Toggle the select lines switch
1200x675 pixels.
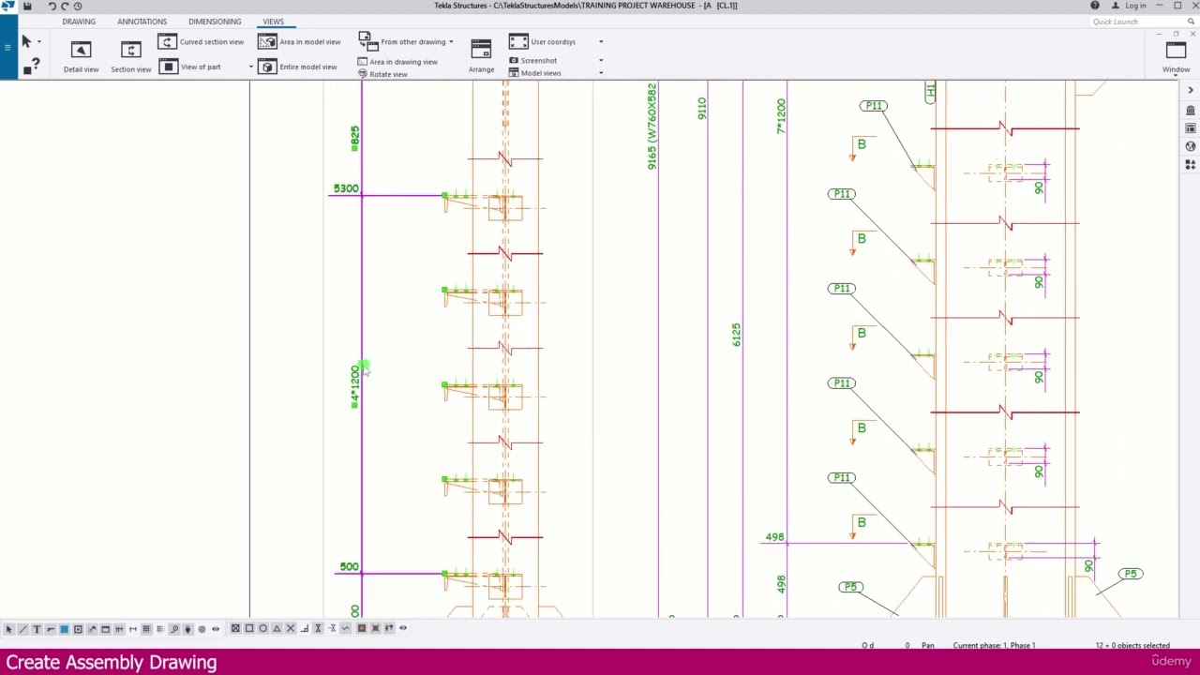22,629
